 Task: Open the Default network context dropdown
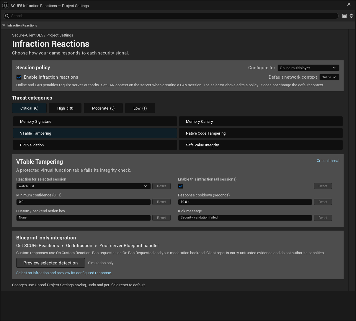329,77
